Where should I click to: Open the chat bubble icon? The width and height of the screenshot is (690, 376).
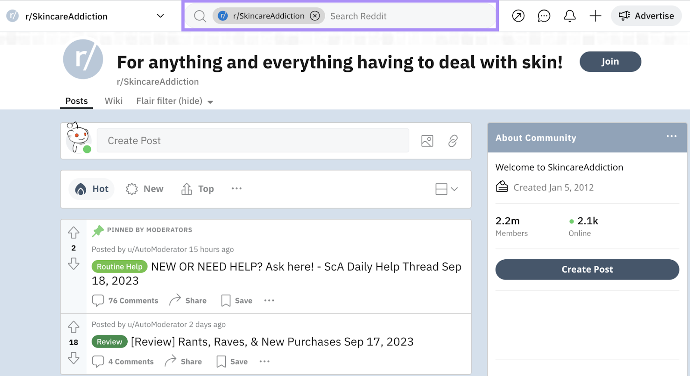tap(544, 16)
